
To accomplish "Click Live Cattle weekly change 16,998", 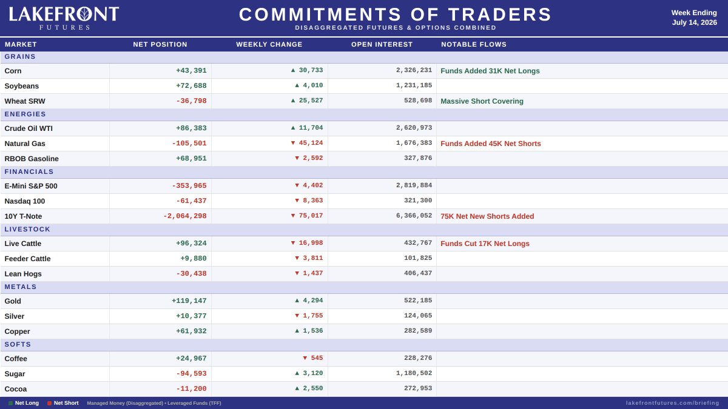I will [x=307, y=243].
